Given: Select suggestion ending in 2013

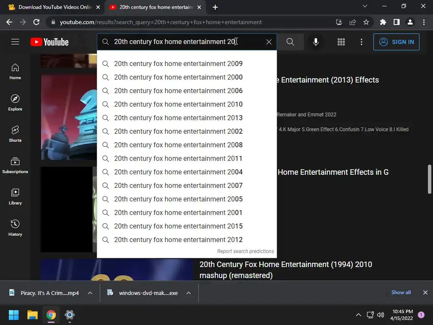Looking at the screenshot, I should tap(186, 118).
